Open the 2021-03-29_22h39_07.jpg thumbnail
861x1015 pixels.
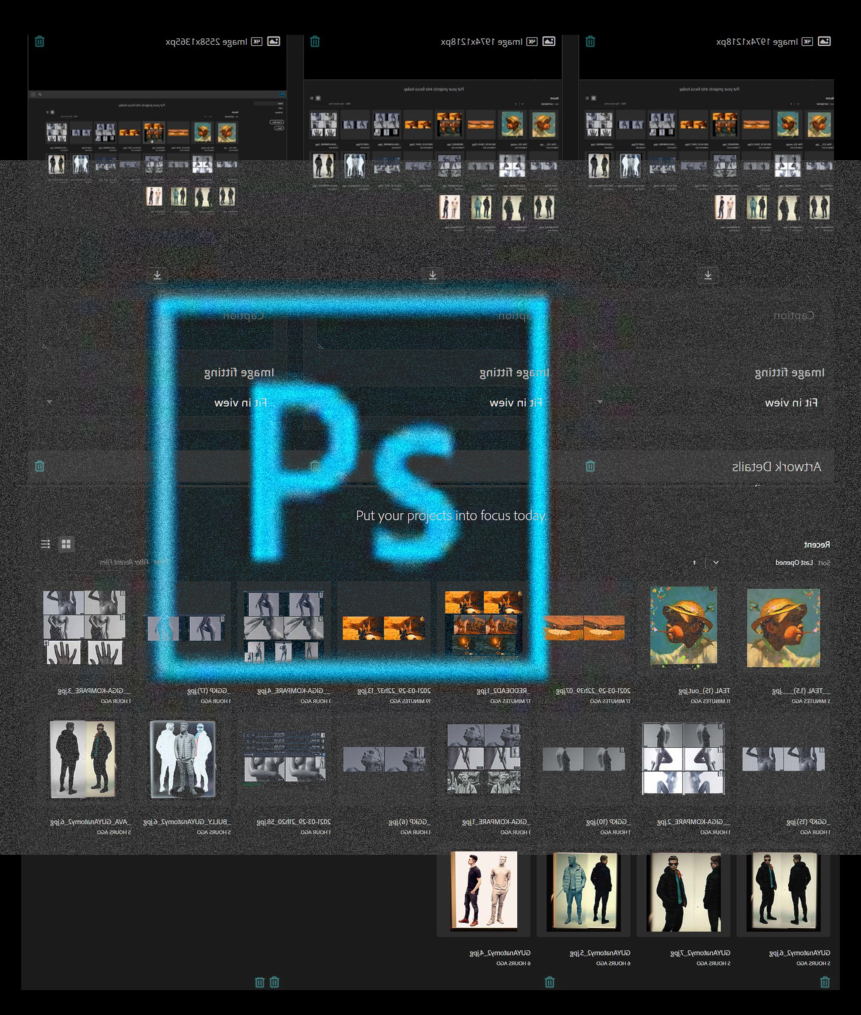pos(584,628)
